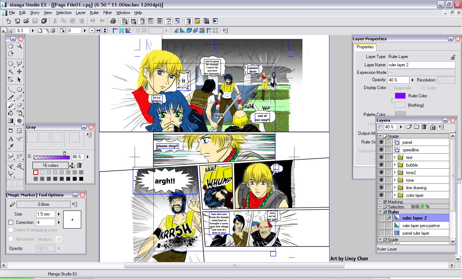
Task: Open the Opacity arrow in Layer Properties
Action: pyautogui.click(x=412, y=80)
